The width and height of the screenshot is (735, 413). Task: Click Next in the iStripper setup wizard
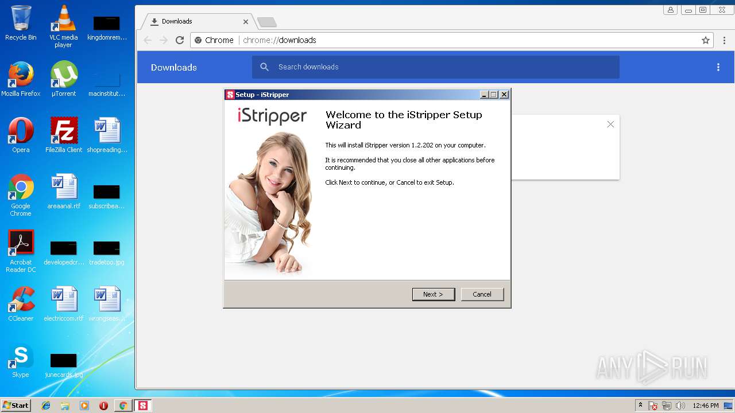pos(434,294)
